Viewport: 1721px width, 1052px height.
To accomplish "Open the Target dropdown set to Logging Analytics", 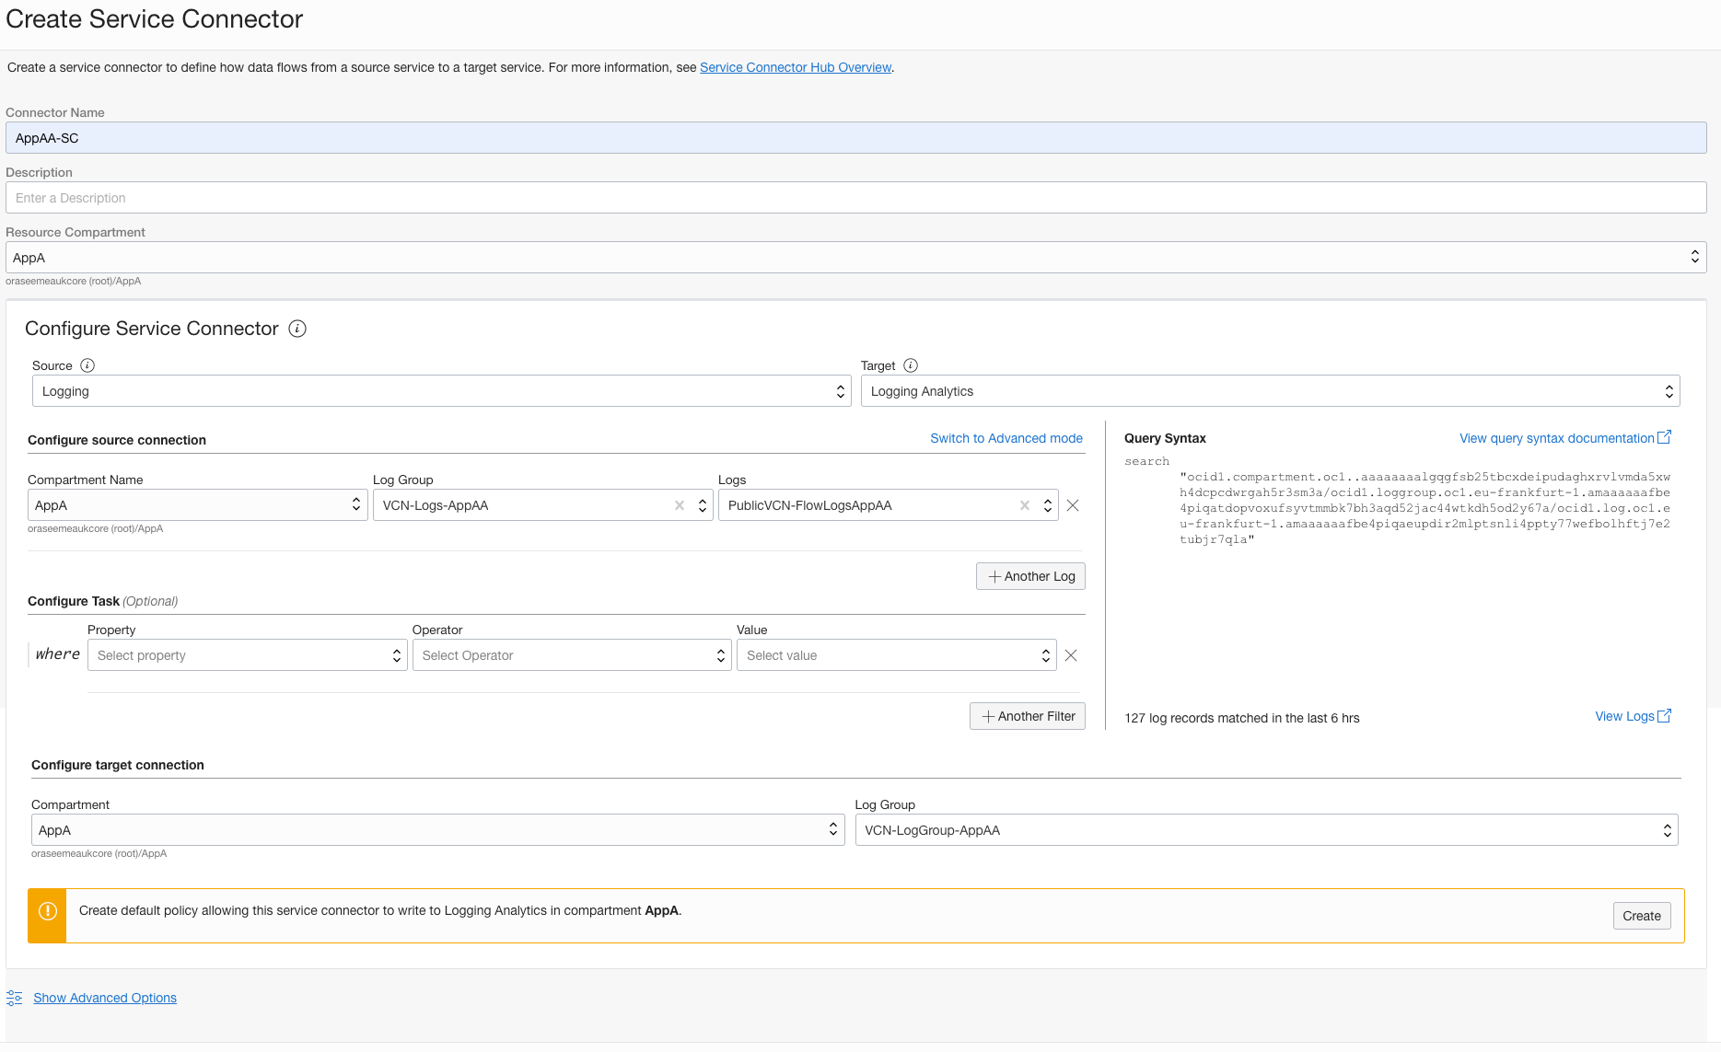I will click(1270, 391).
